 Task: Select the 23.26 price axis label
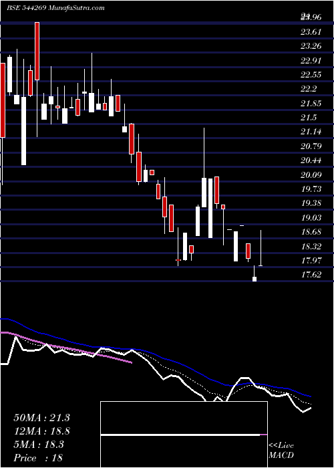(311, 46)
